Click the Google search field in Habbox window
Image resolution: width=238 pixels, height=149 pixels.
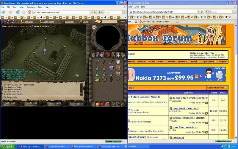221,12
